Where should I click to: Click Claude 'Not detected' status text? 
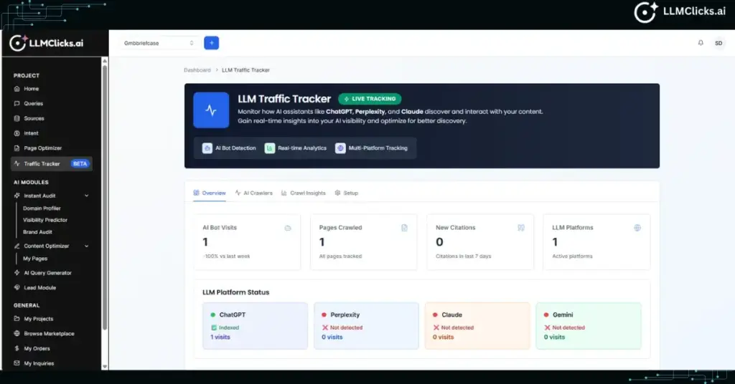pos(457,328)
